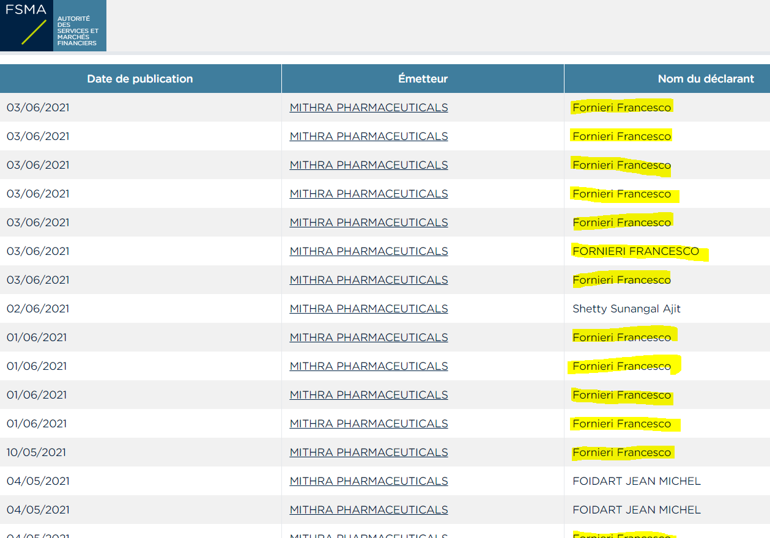Open the Mithra Pharmaceuticals link in the Shetty Sunangal Ajit row
Viewport: 770px width, 538px height.
(x=369, y=309)
